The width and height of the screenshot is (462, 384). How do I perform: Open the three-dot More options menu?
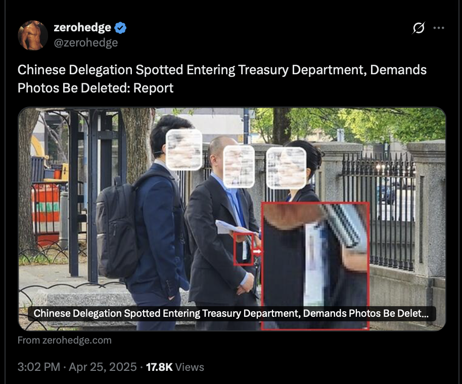click(x=439, y=28)
